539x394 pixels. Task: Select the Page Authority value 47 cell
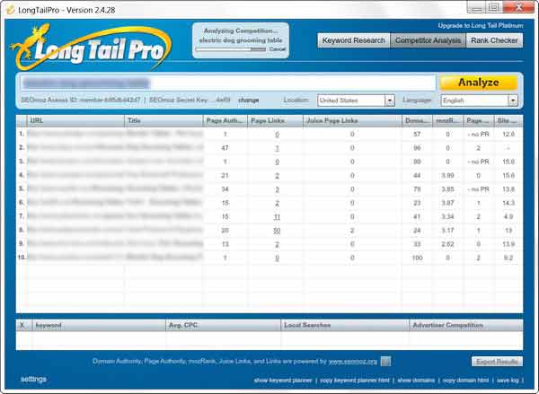225,148
